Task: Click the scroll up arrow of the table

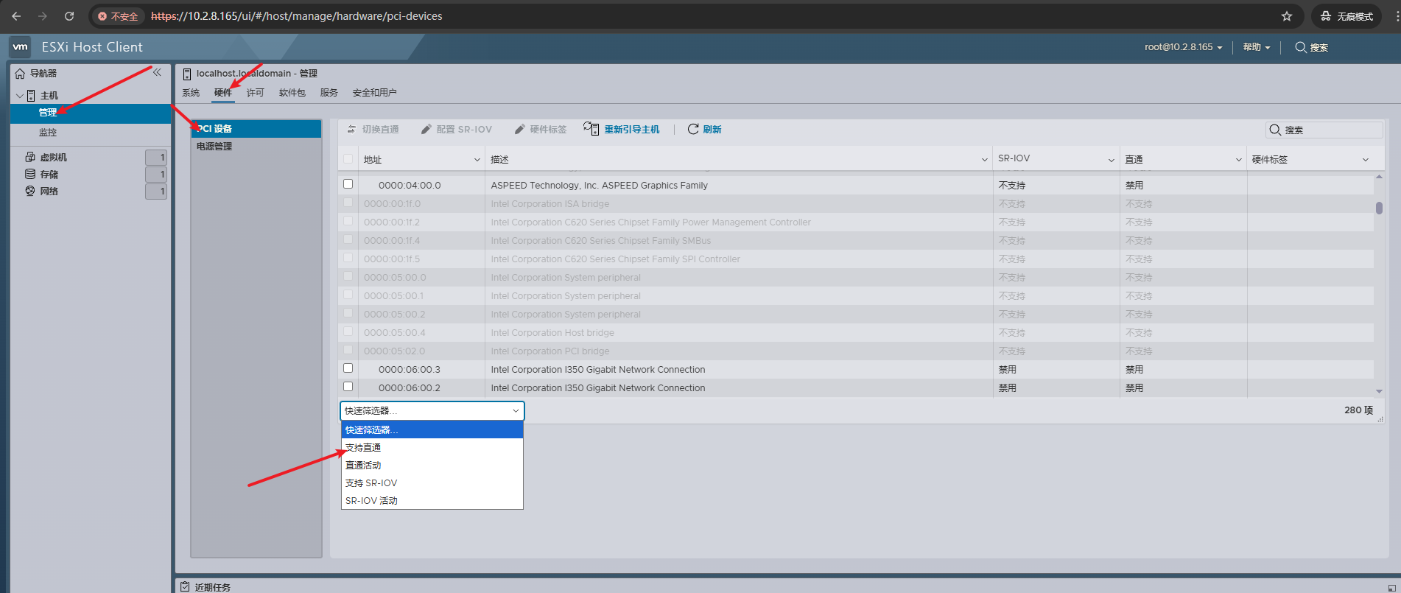Action: coord(1379,177)
